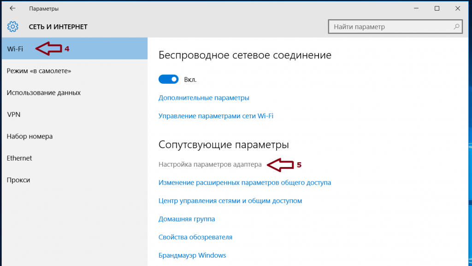Turn off the wireless connection toggle

(x=169, y=80)
